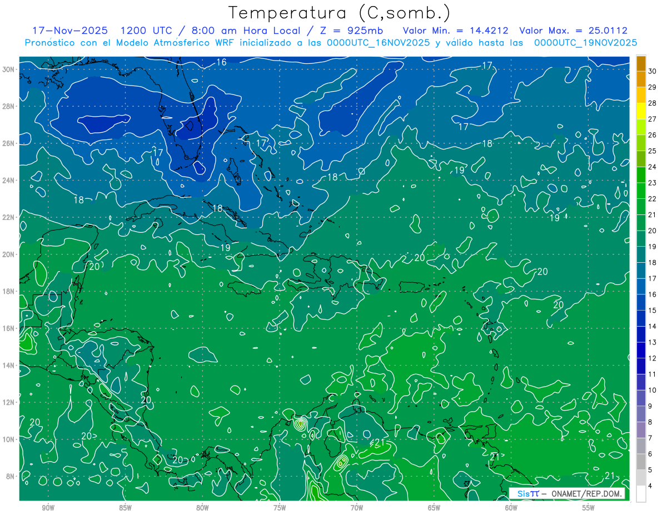Viewport: 667px width, 515px height.
Task: Click the "18N" latitude label
Action: [x=9, y=291]
